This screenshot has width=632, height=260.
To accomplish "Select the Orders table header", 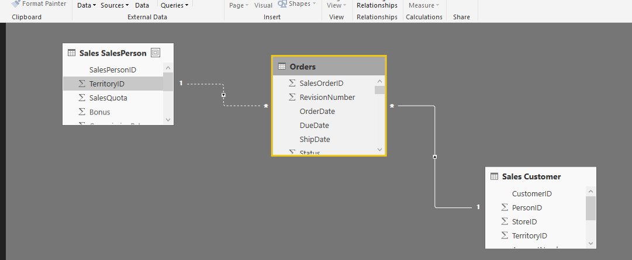I will click(x=329, y=67).
